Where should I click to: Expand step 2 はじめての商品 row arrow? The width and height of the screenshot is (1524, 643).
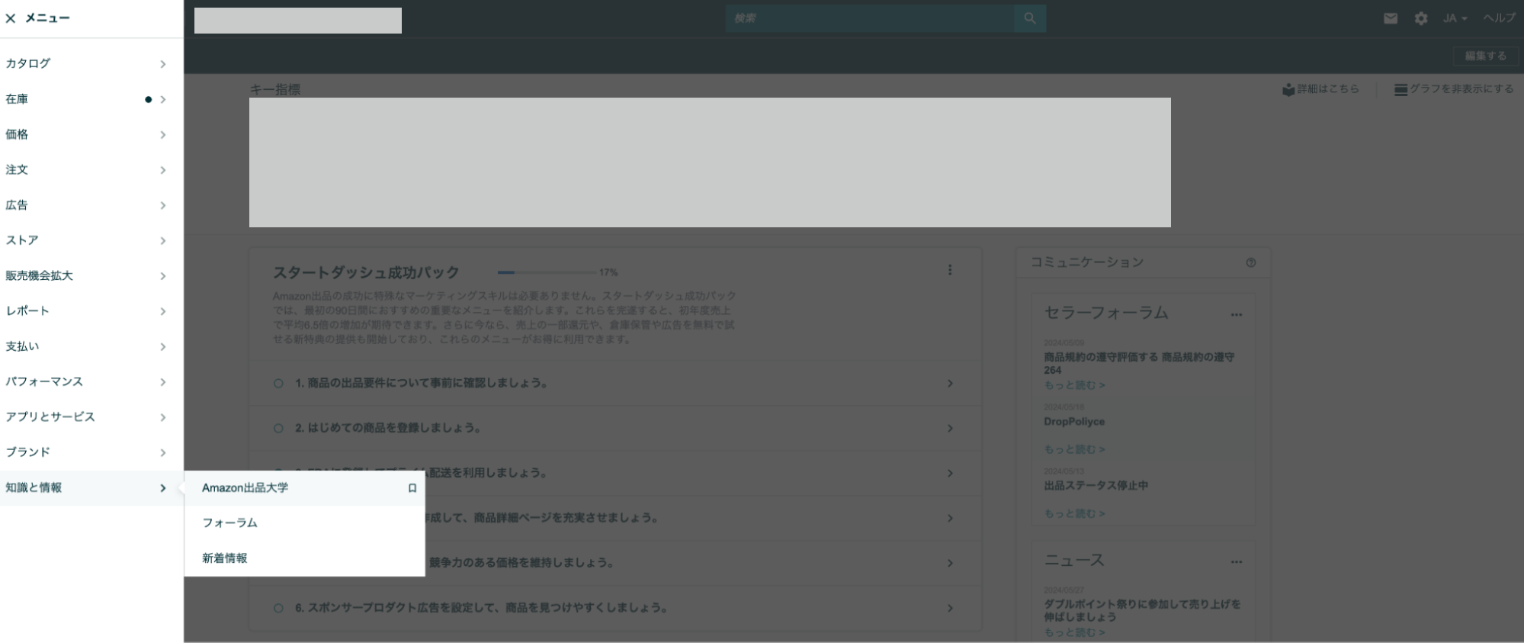point(950,429)
